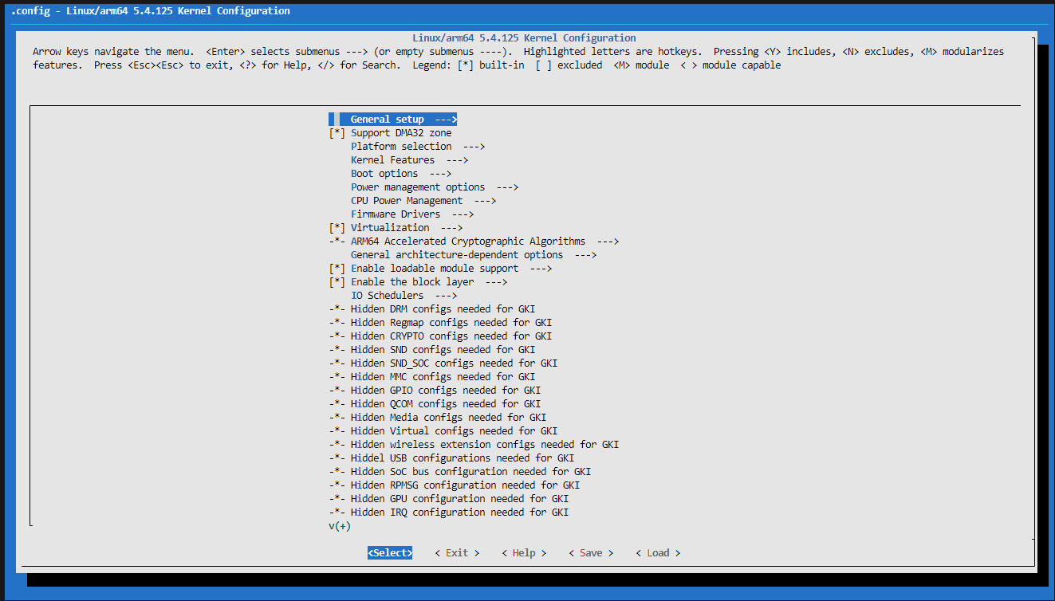Open the Kernel Features submenu
Screen dimensions: 1055x601
409,160
